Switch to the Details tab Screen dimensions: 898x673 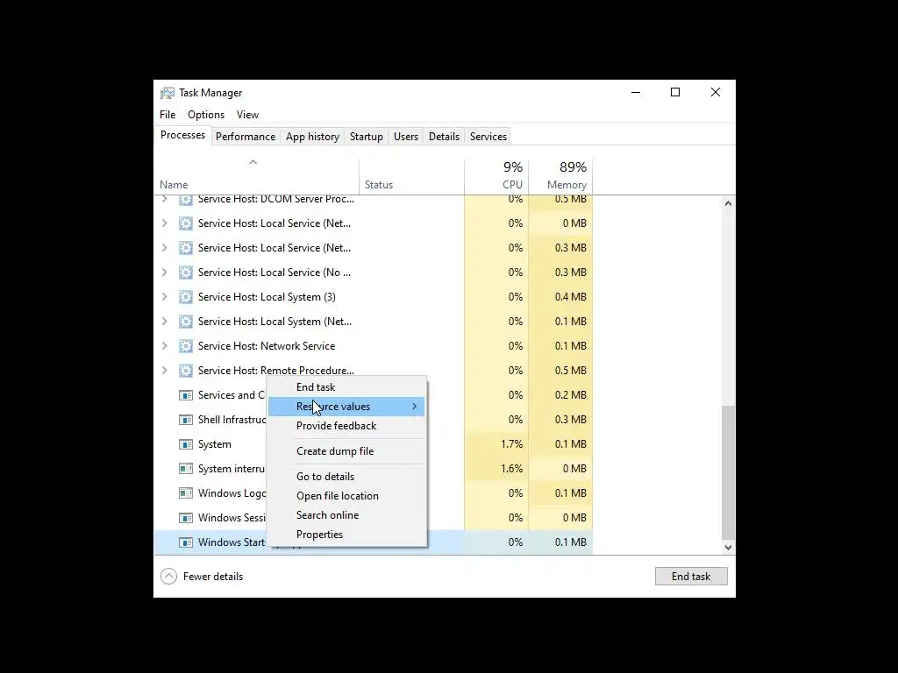(444, 137)
